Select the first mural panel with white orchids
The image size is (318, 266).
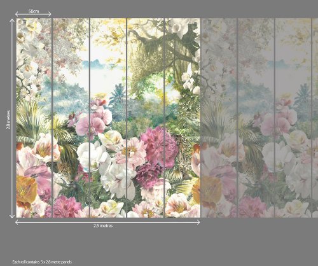pos(34,118)
